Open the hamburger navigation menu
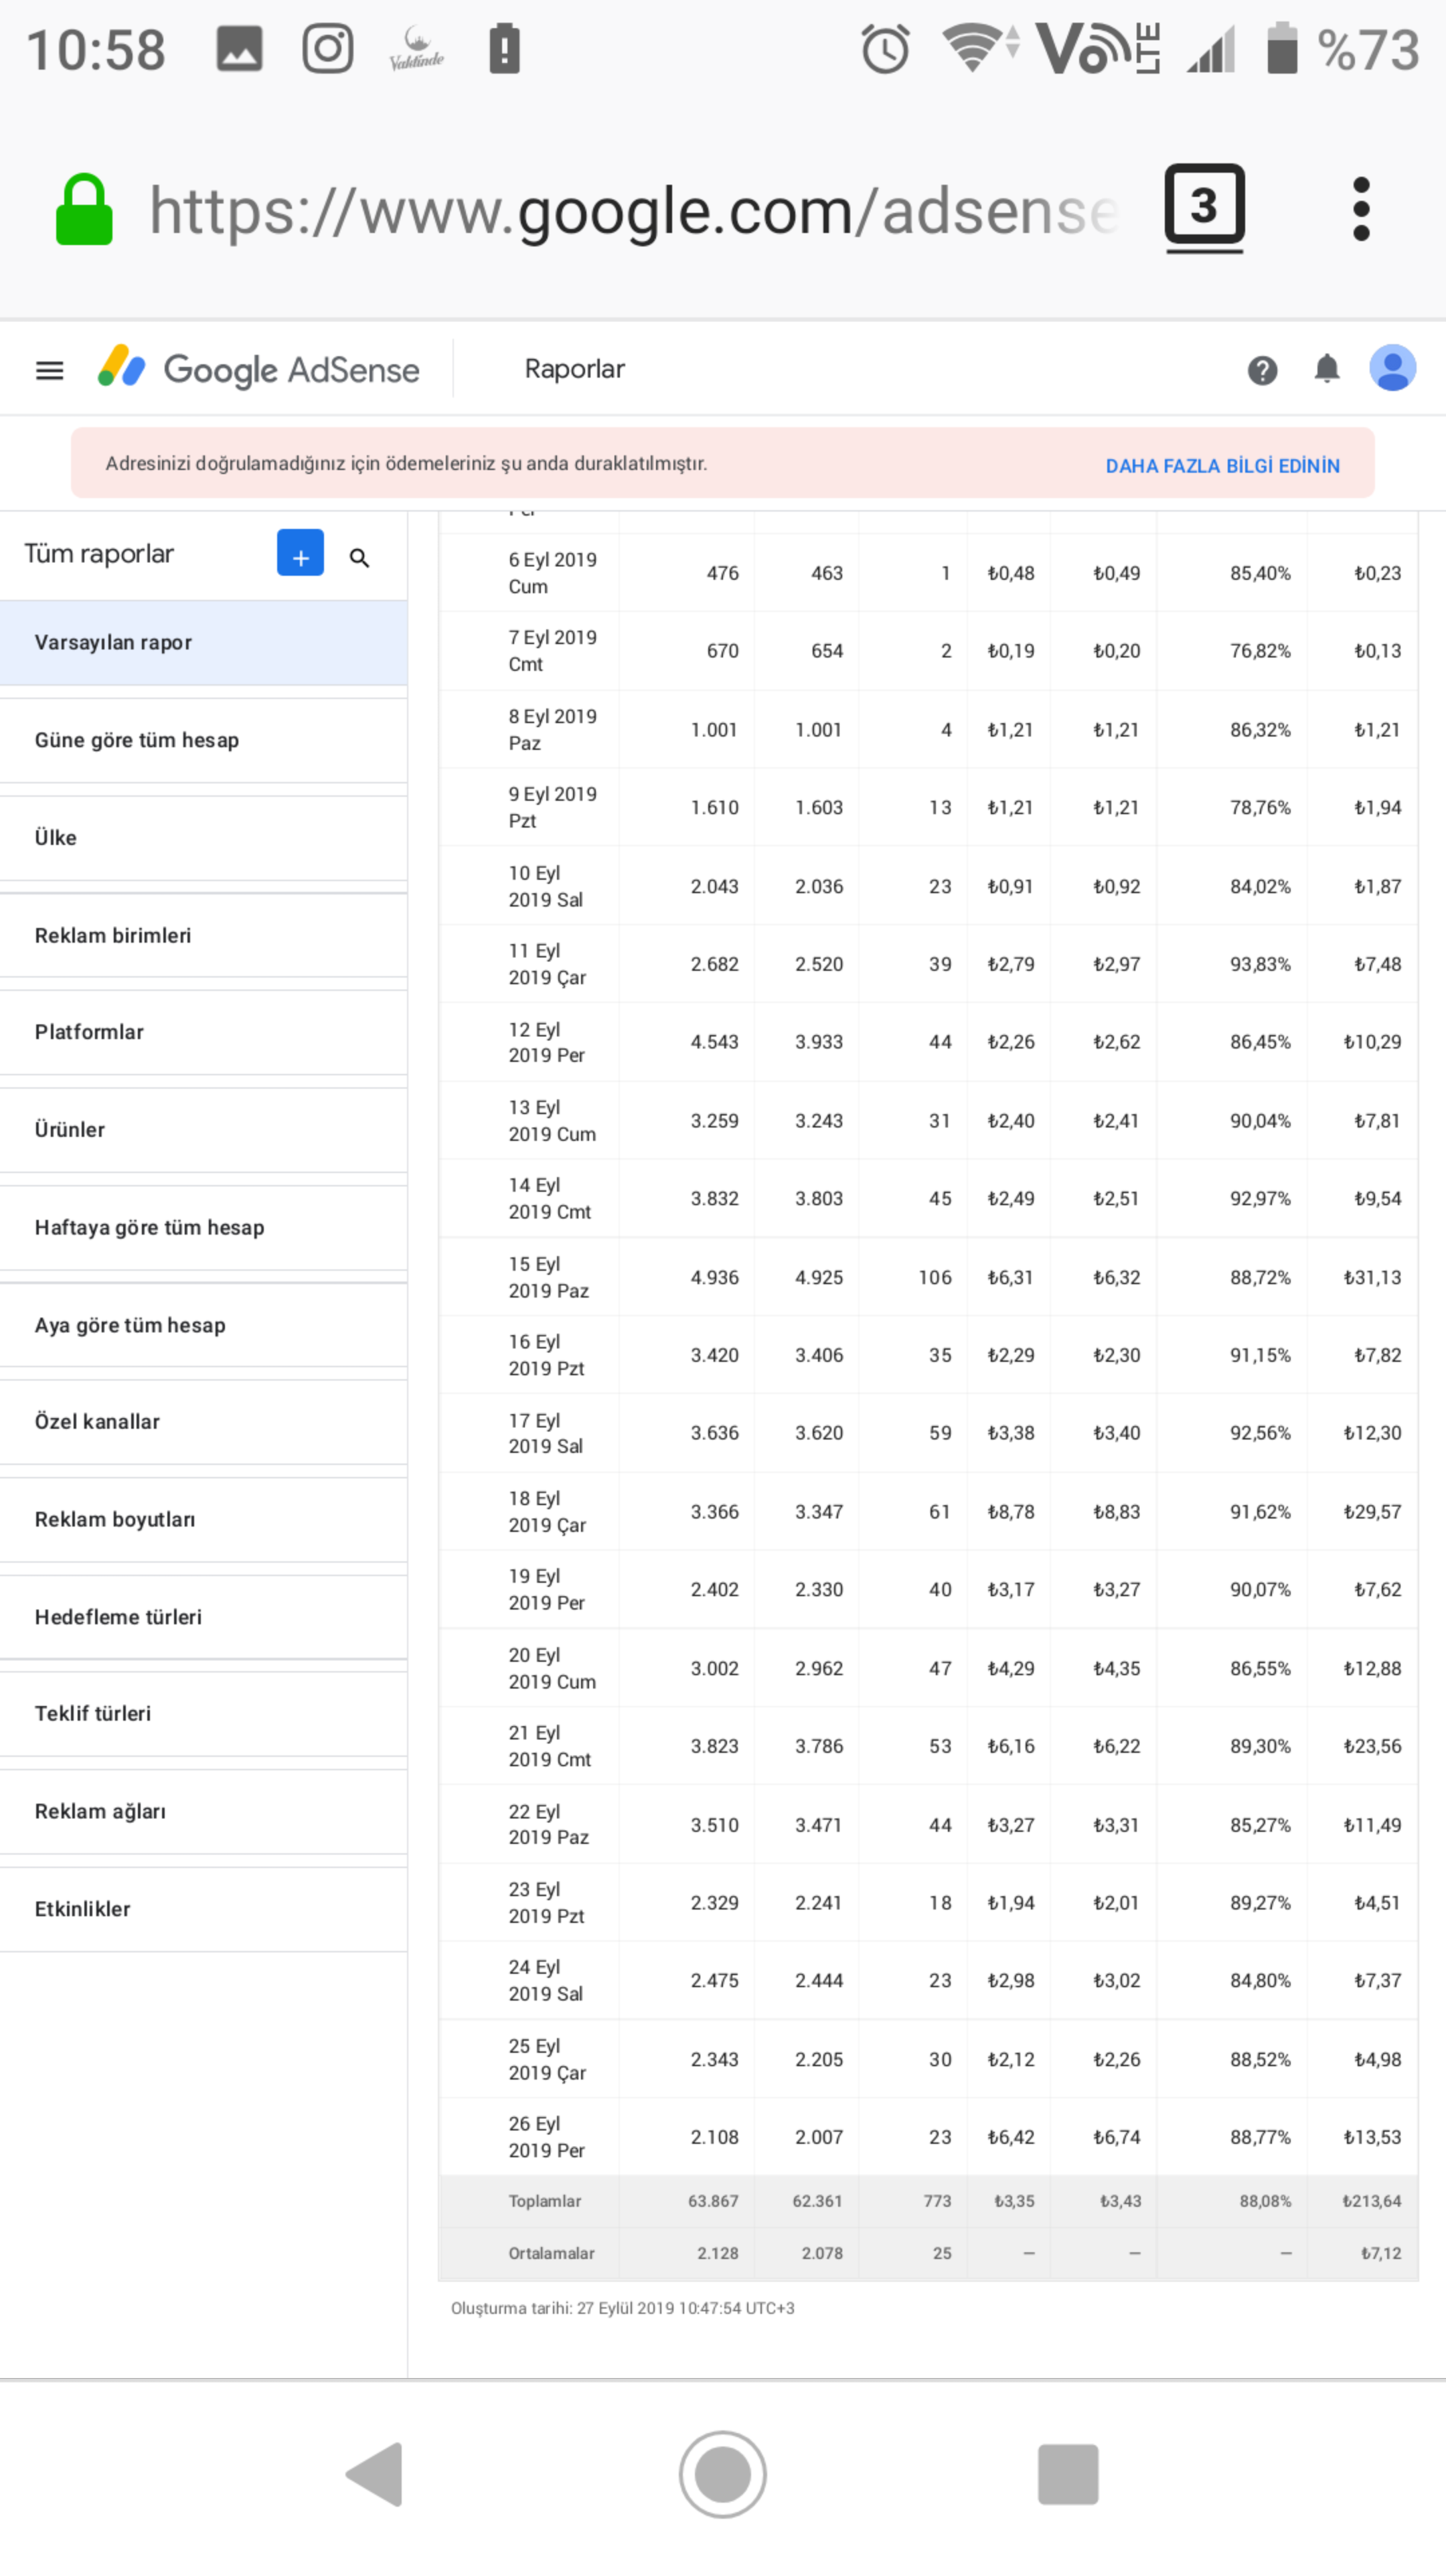This screenshot has width=1446, height=2571. [x=50, y=370]
